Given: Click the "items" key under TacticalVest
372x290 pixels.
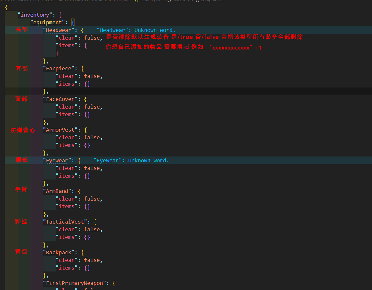Looking at the screenshot, I should tap(67, 237).
